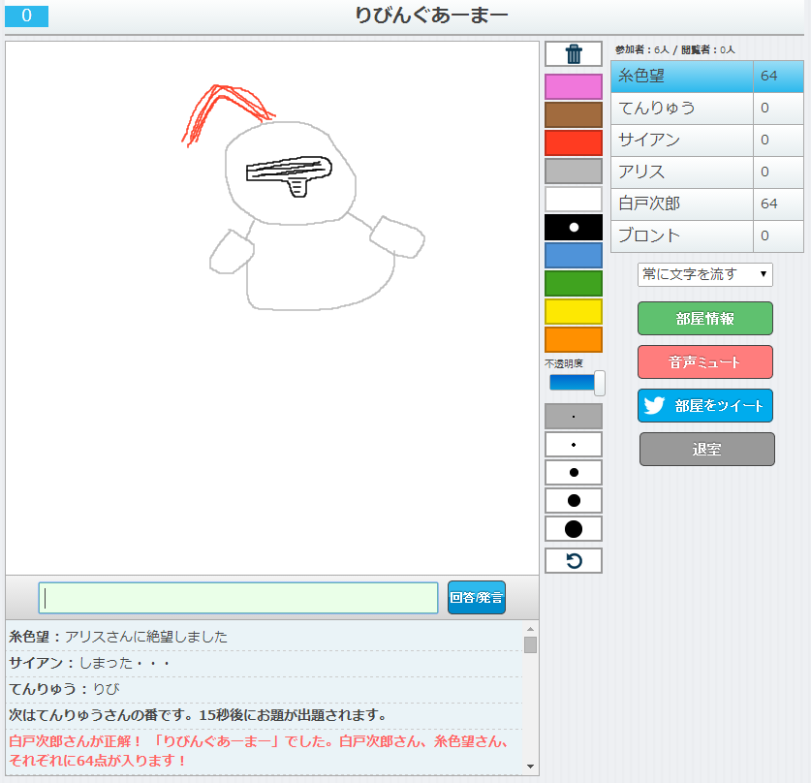Select the medium brush size dot

[x=573, y=472]
